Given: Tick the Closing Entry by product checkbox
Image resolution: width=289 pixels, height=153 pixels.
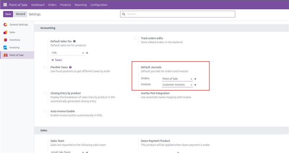Looking at the screenshot, I should click(x=45, y=93).
